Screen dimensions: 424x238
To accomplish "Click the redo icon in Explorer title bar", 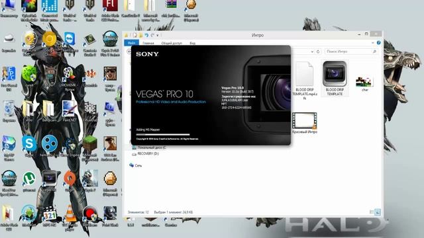I will 152,35.
